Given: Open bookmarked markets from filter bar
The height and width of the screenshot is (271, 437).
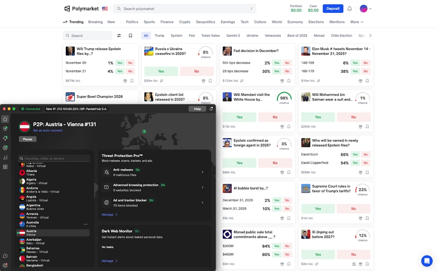Looking at the screenshot, I should pos(130,36).
